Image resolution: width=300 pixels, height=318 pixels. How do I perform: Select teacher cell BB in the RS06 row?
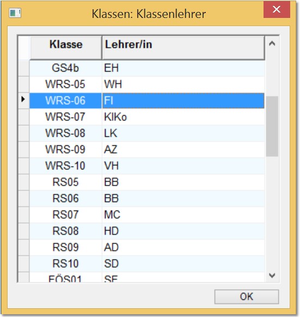(183, 198)
